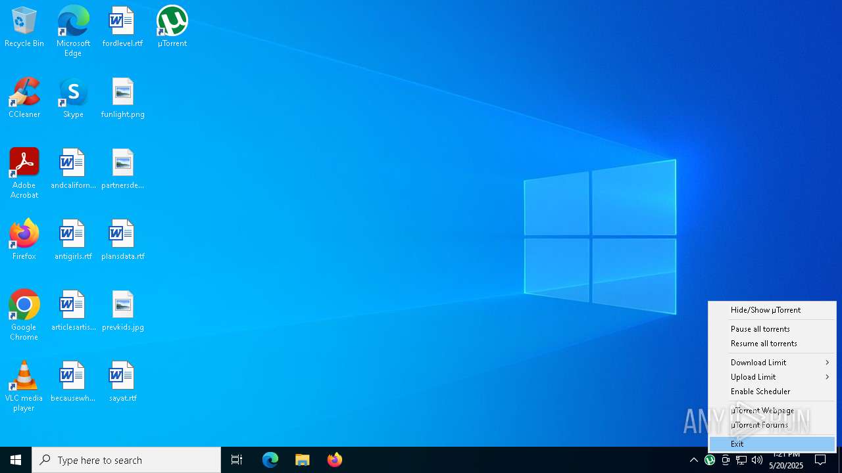Click the taskbar search box

(x=126, y=460)
